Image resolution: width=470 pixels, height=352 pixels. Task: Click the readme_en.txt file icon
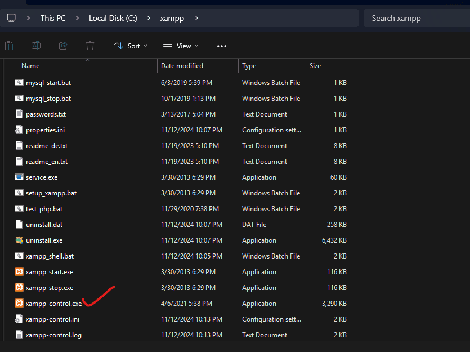19,161
